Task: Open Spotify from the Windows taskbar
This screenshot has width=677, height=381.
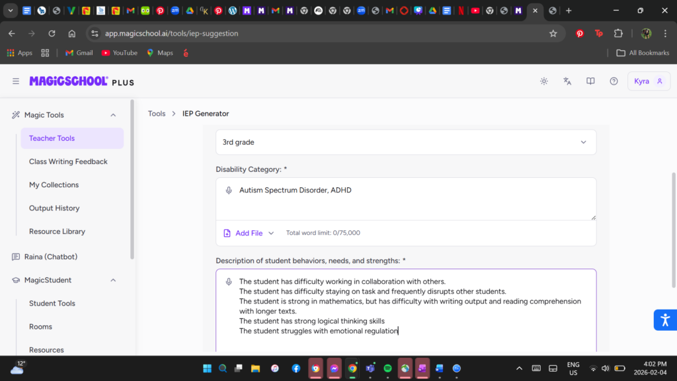Action: pyautogui.click(x=387, y=368)
